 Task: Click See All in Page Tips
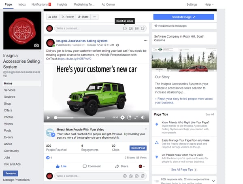pos(209,114)
